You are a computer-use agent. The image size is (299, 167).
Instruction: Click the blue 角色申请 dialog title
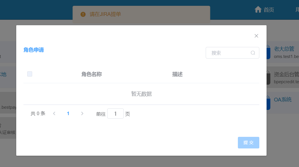33,50
